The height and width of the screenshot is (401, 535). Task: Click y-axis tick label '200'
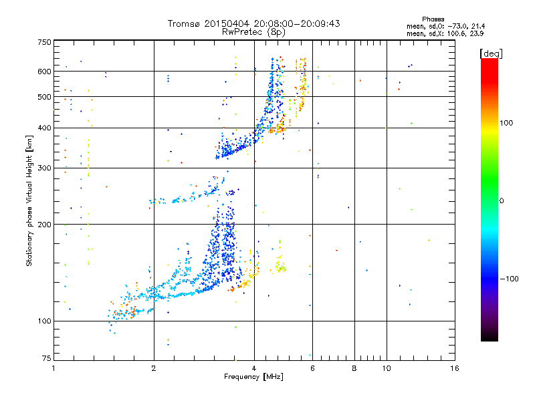pyautogui.click(x=44, y=225)
